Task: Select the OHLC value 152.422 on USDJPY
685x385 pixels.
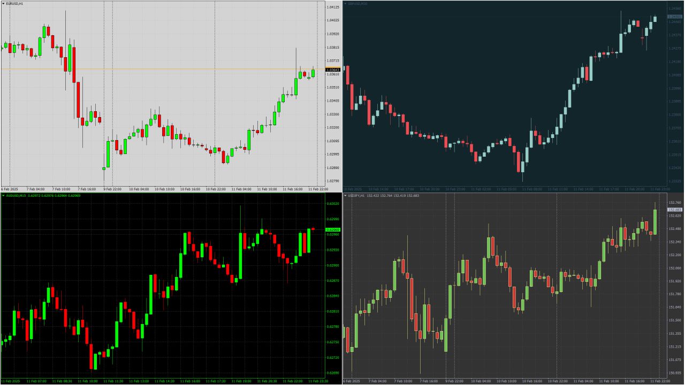Action: pyautogui.click(x=374, y=196)
